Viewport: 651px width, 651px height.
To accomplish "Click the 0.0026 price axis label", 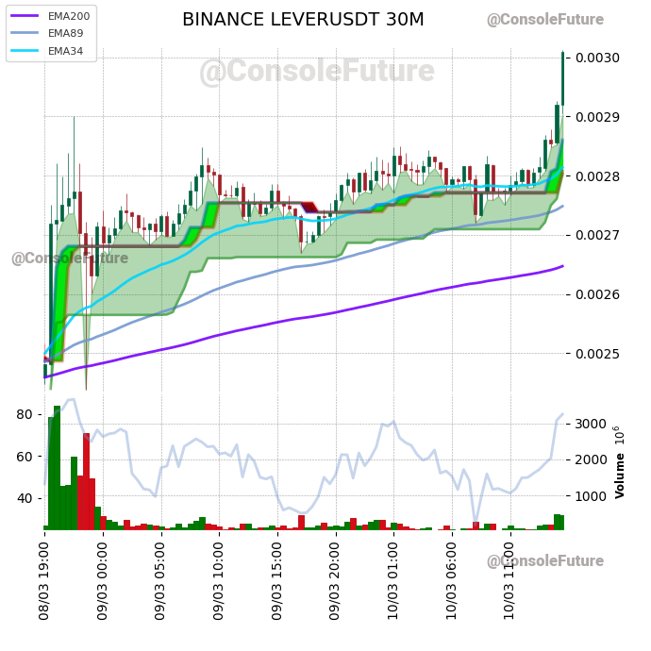I will click(x=597, y=294).
